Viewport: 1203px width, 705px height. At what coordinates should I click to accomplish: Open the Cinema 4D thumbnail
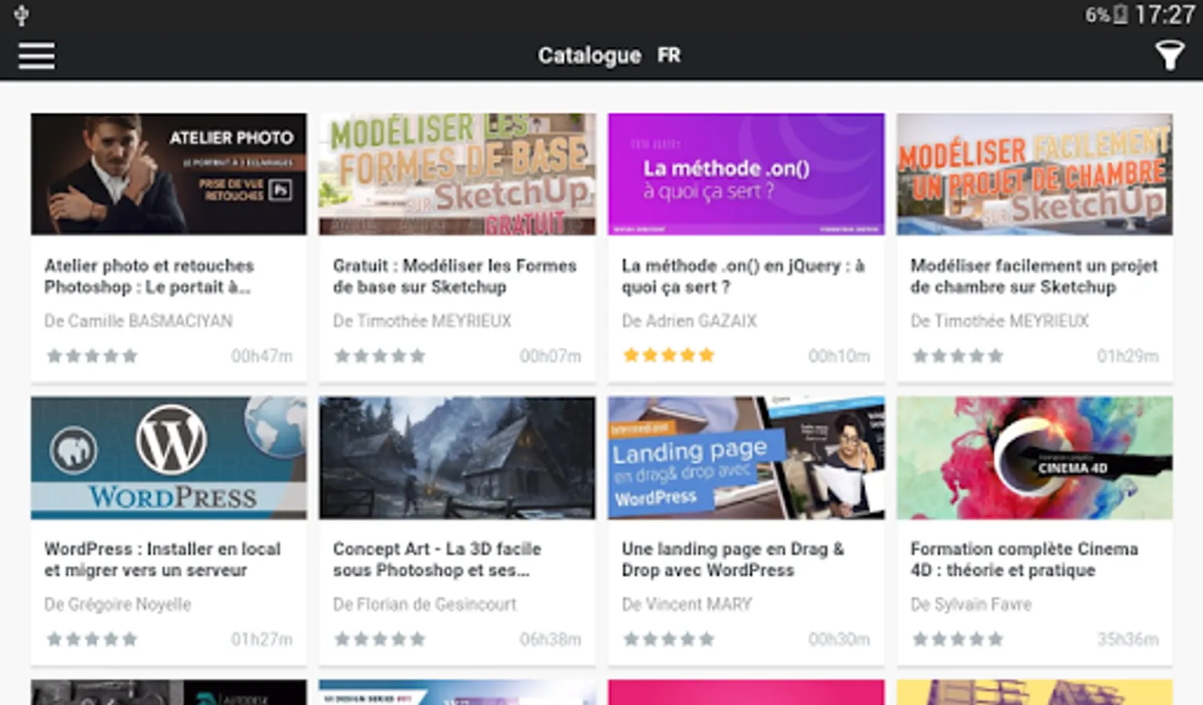(x=1035, y=457)
